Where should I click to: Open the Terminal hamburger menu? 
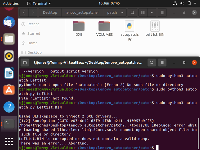click(x=162, y=62)
